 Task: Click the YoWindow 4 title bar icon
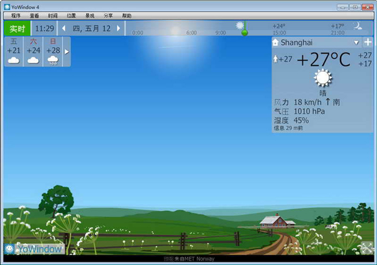[7, 7]
